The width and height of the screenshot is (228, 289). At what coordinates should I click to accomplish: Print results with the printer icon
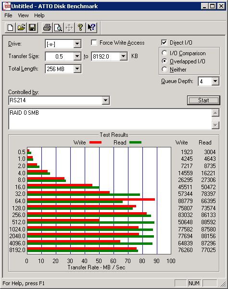[x=47, y=28]
